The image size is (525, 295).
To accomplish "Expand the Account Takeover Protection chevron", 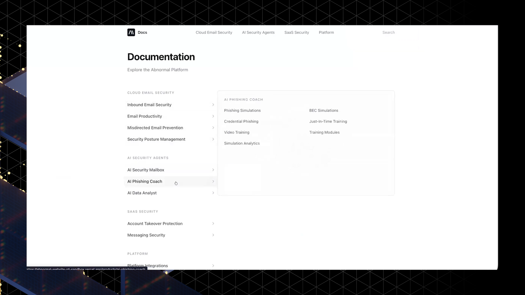I will 213,223.
